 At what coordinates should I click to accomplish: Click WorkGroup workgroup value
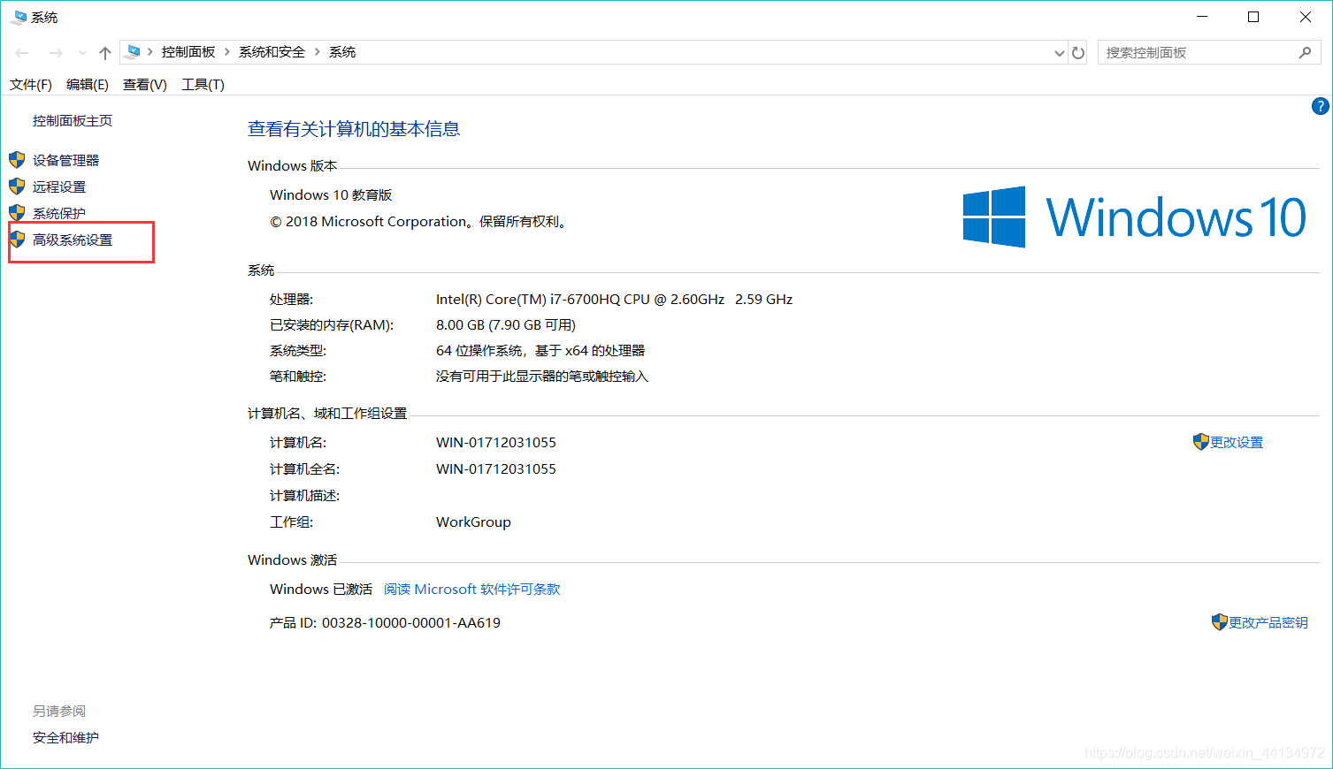(473, 522)
